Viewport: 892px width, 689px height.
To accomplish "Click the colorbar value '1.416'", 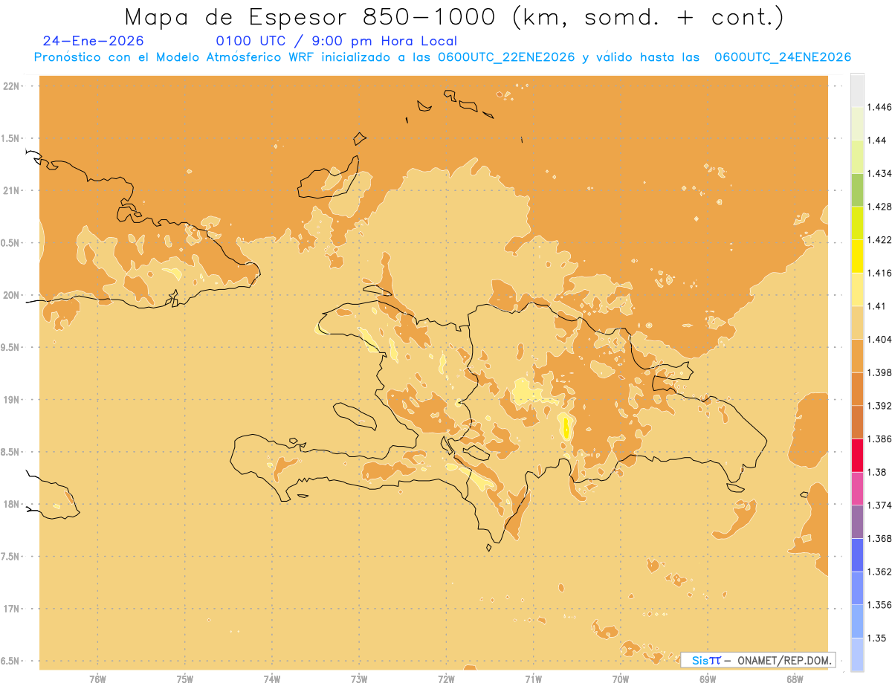I will [880, 273].
